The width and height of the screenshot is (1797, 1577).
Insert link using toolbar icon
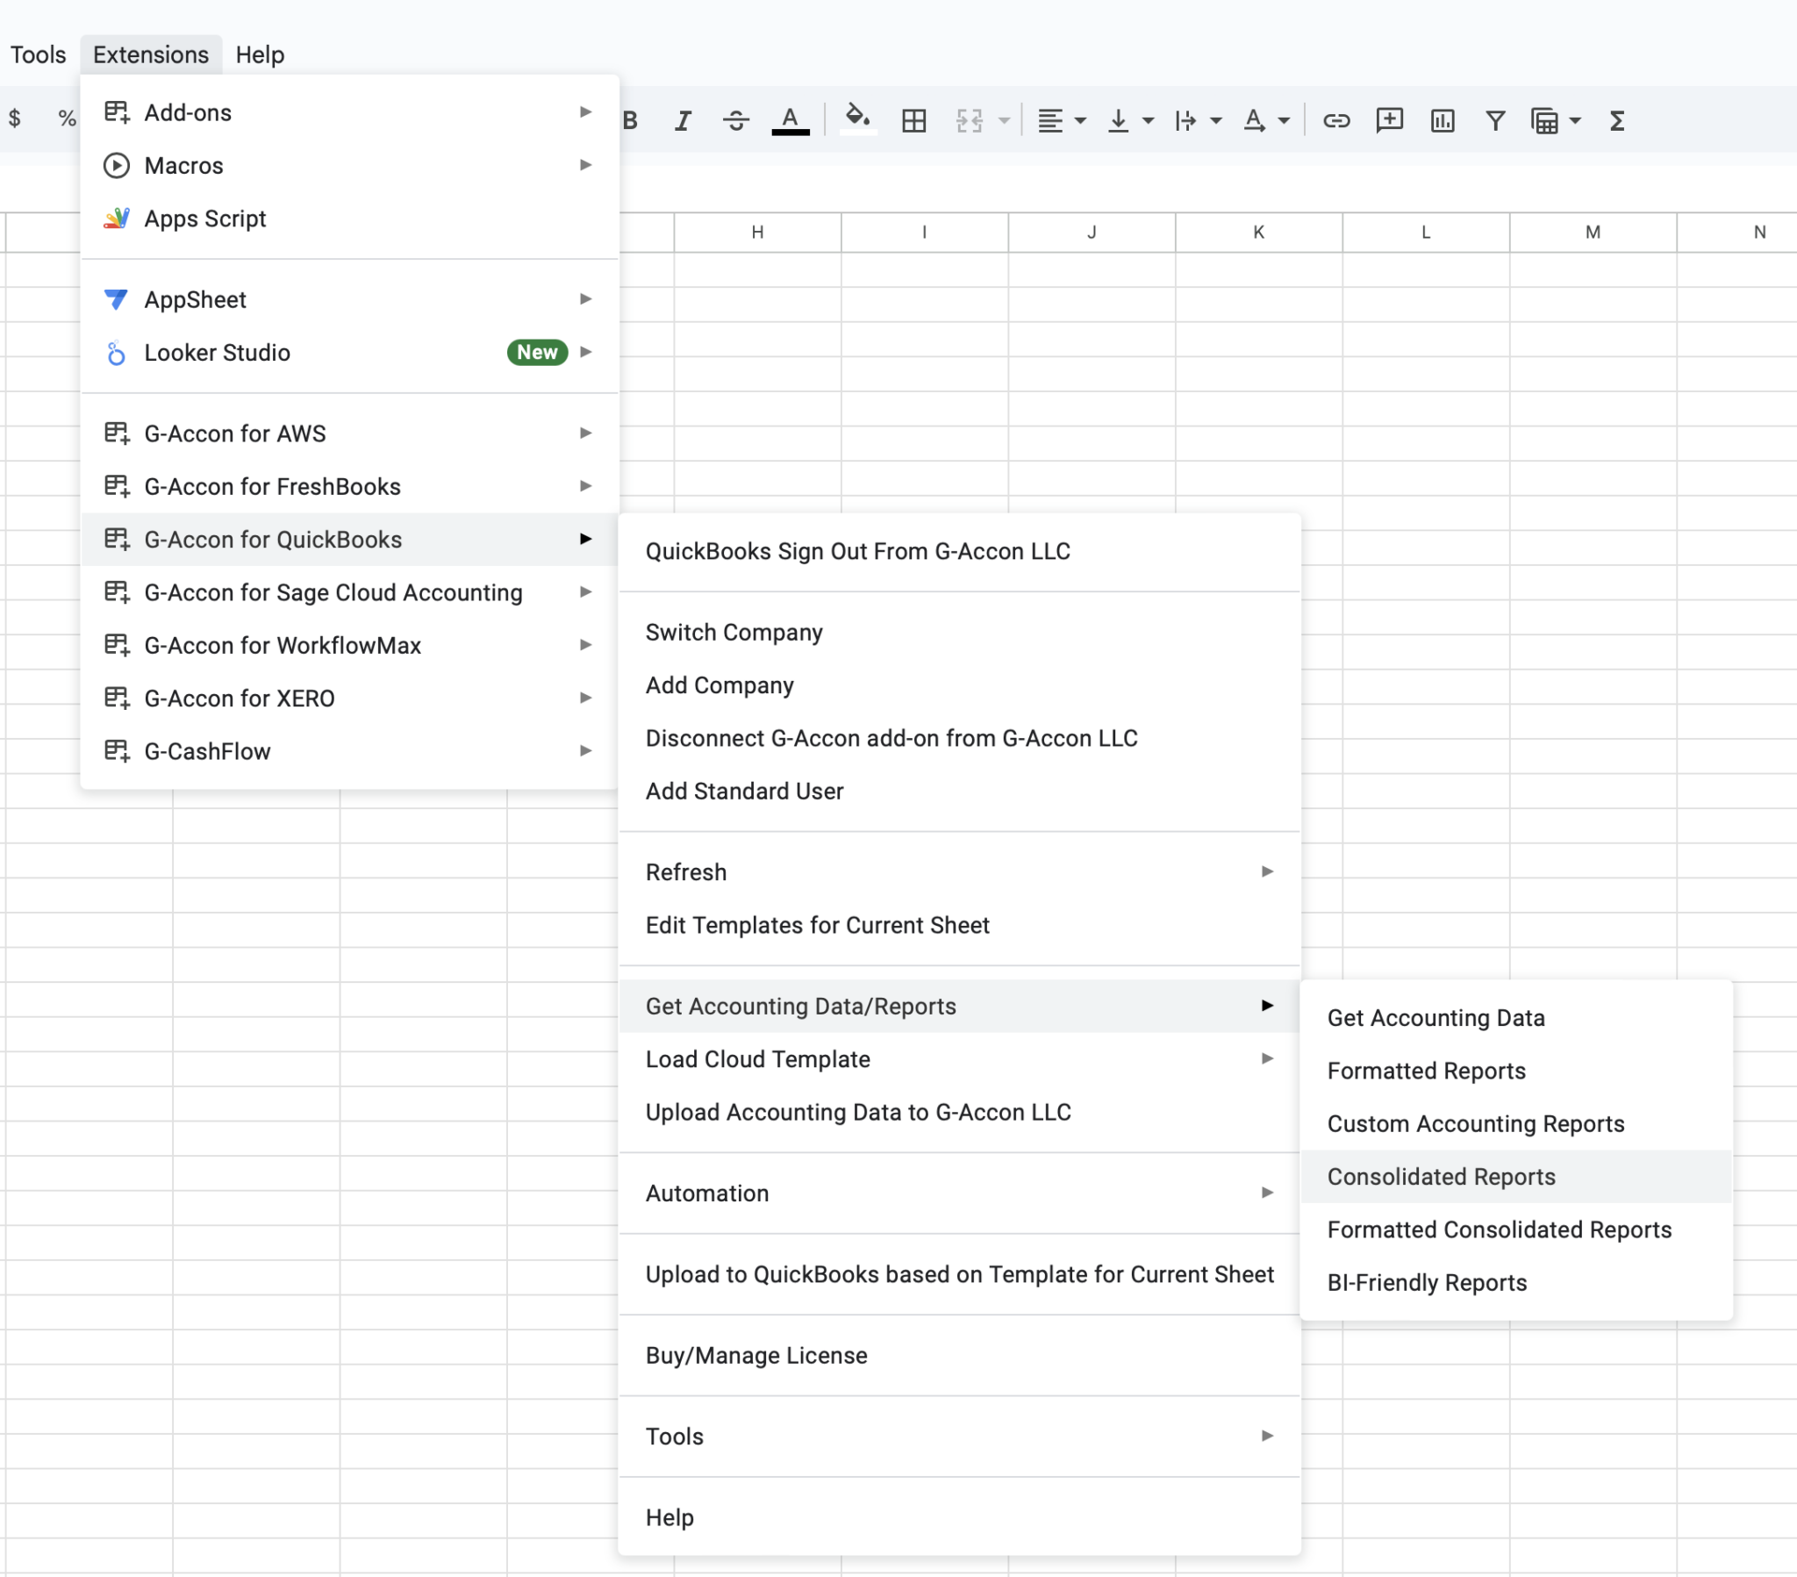[1335, 120]
